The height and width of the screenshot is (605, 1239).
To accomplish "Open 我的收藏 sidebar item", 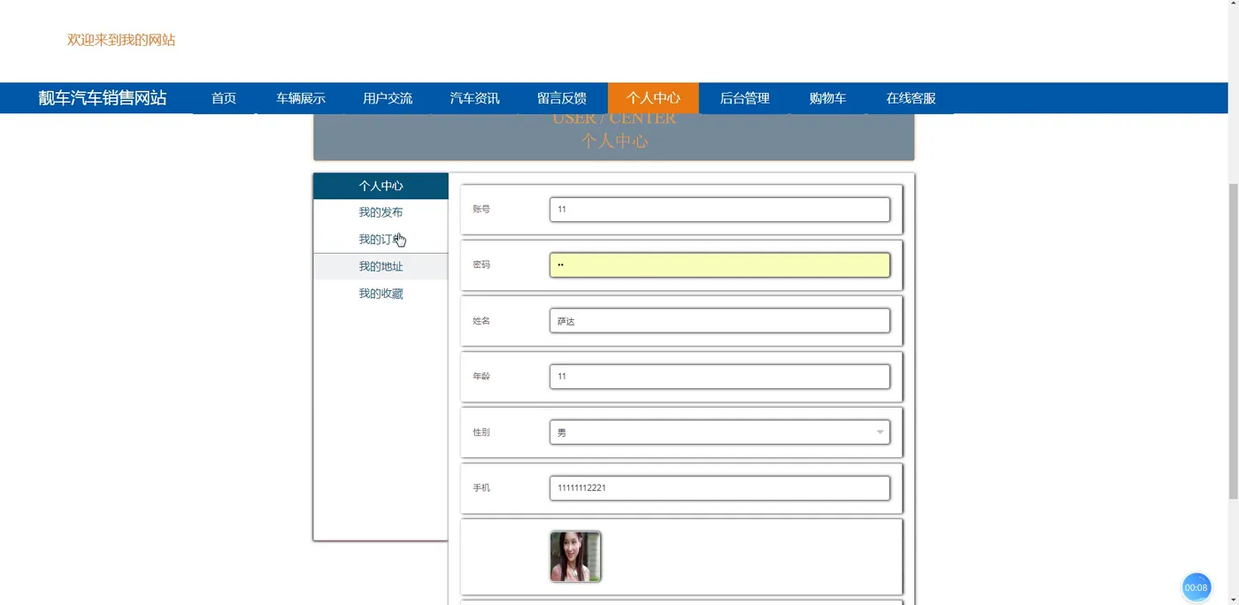I will click(381, 294).
